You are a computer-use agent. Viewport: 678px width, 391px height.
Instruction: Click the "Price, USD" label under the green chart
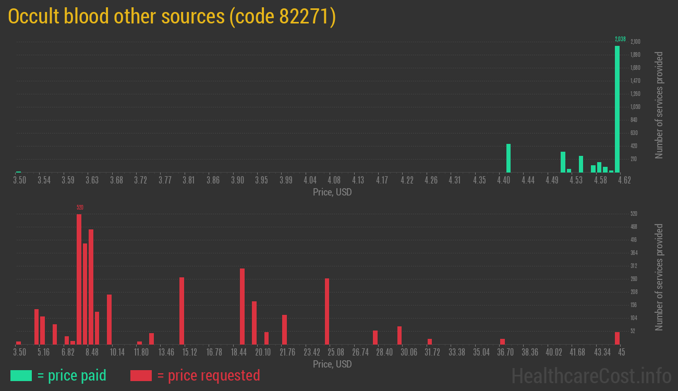point(332,192)
